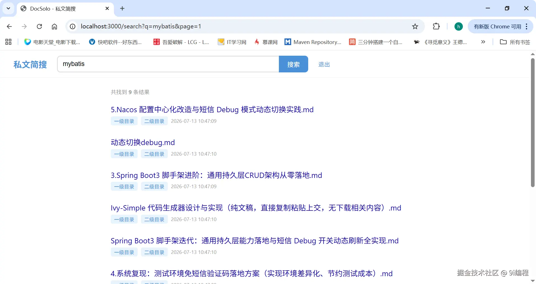Open 《寻觅意义》王德... bookmark
The image size is (536, 284).
[x=441, y=42]
